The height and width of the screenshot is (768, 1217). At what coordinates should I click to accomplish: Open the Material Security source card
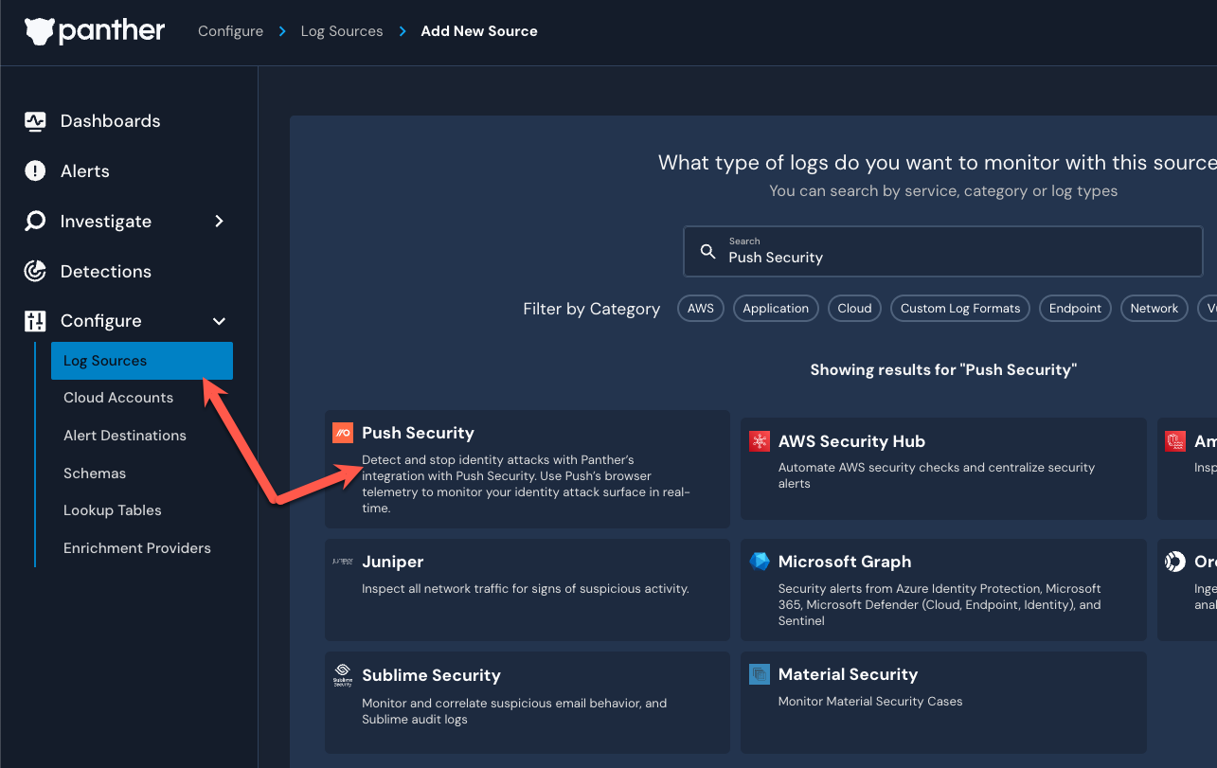point(943,702)
